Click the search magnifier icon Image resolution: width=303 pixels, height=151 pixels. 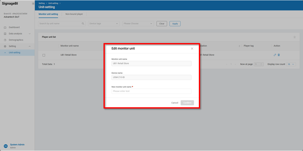coord(83,24)
